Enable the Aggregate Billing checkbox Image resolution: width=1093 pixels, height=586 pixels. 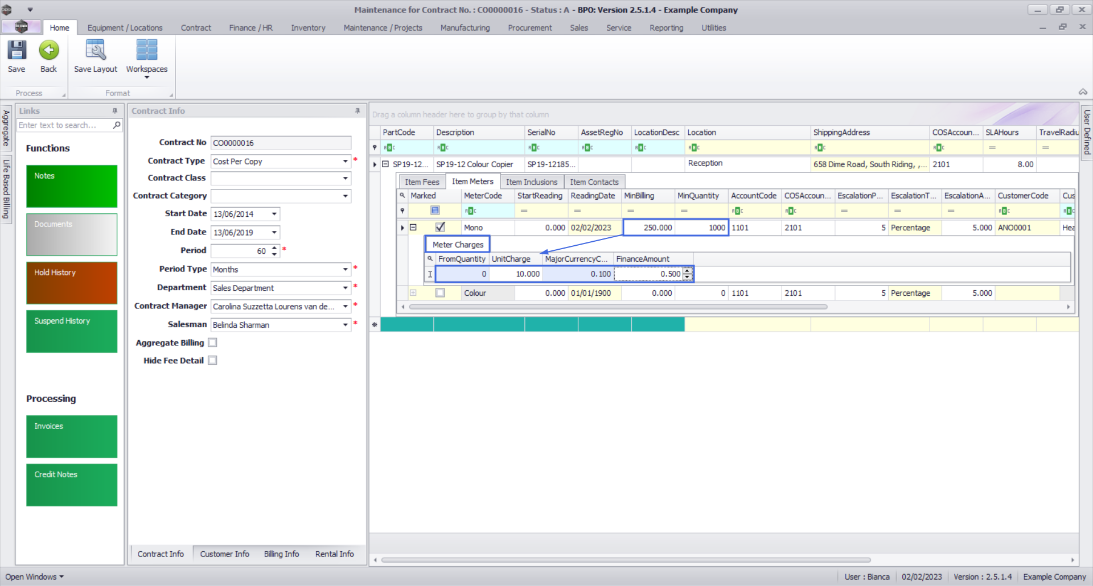212,342
